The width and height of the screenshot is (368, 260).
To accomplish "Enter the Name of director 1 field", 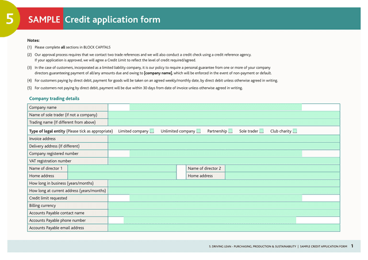I will pyautogui.click(x=122, y=169).
